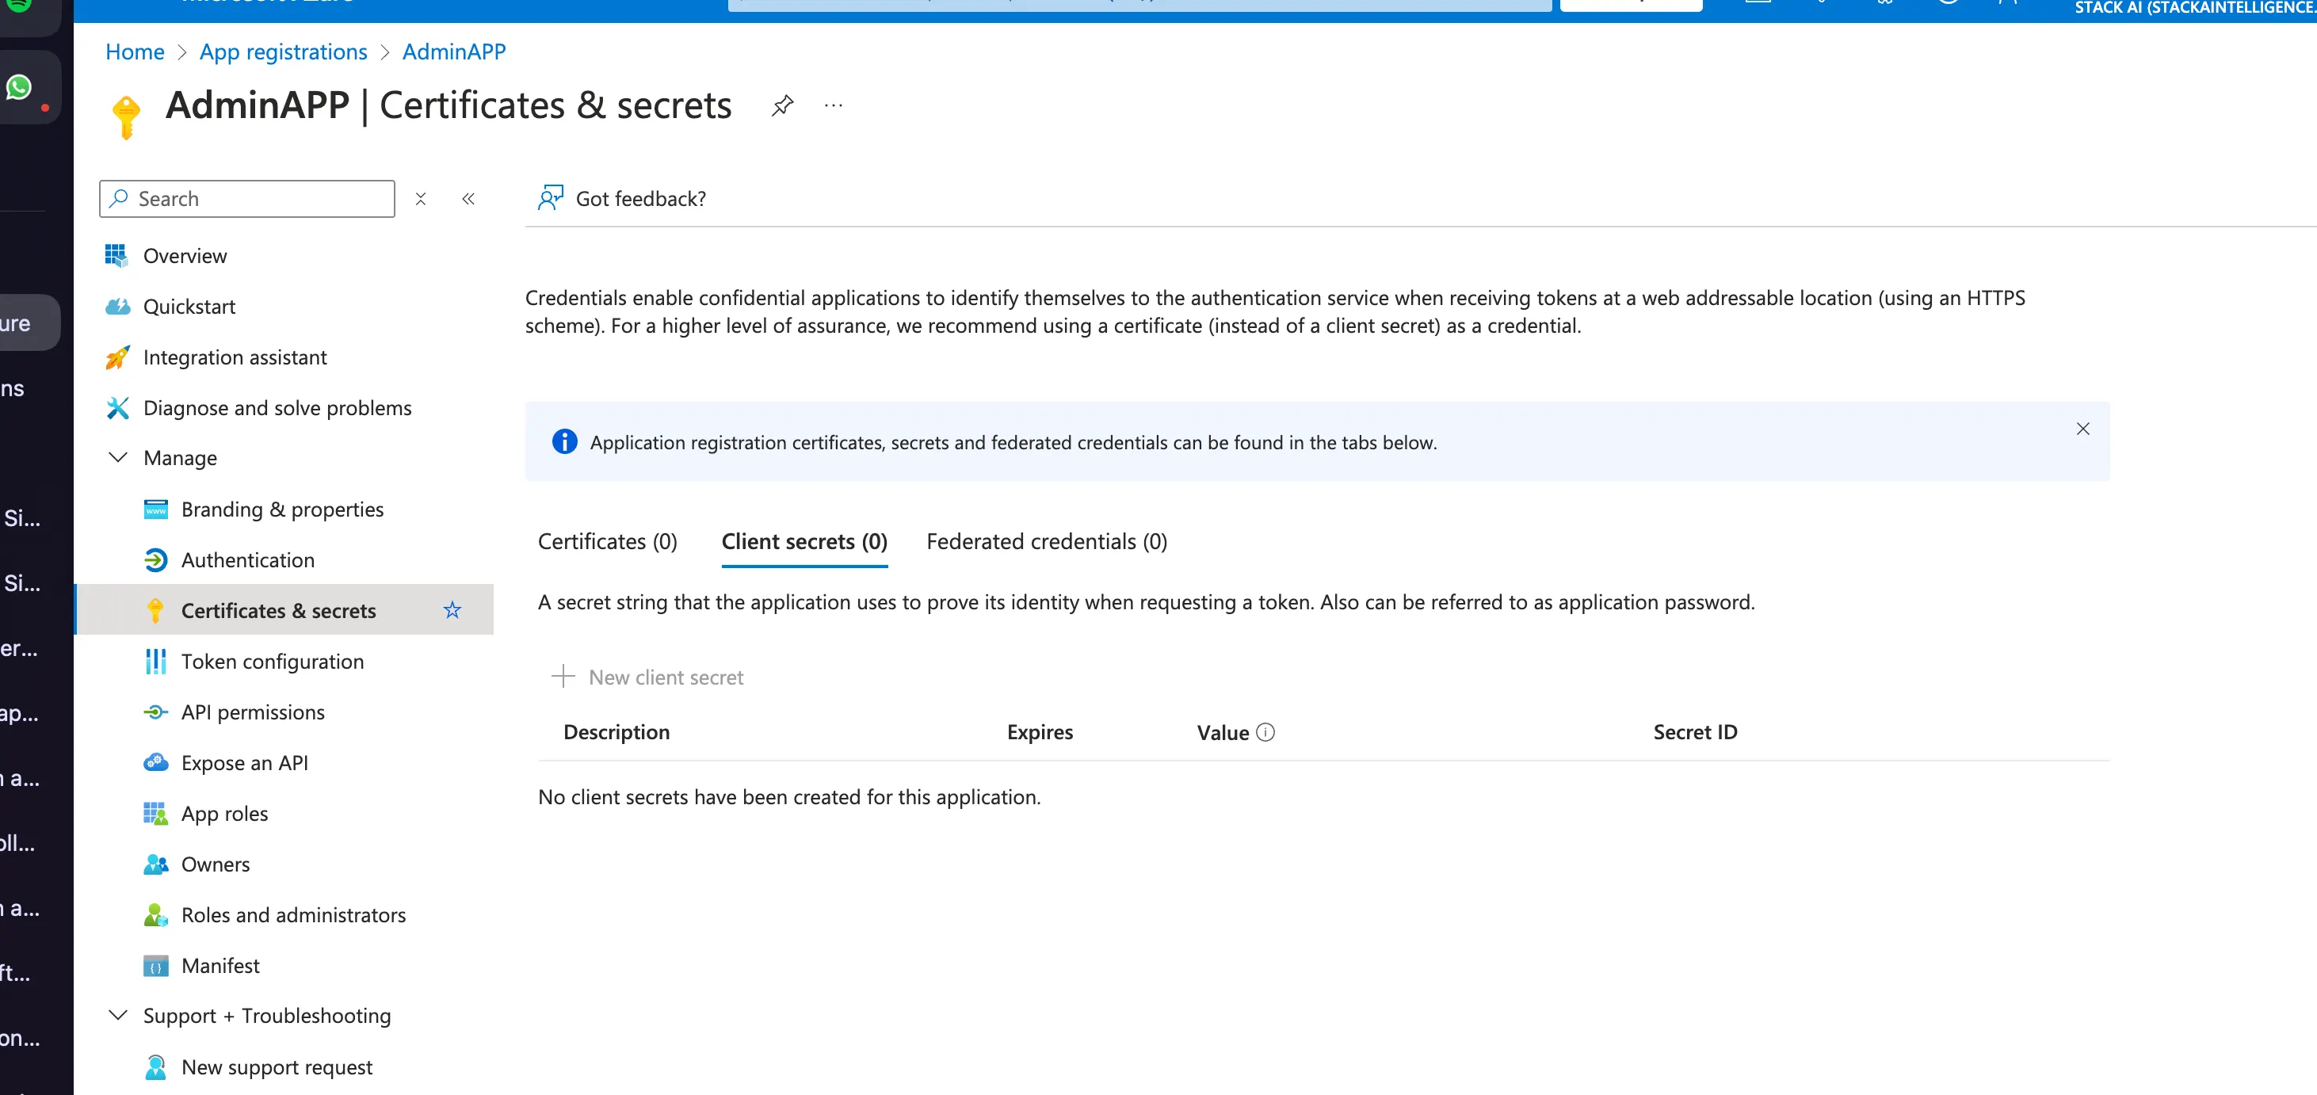This screenshot has height=1095, width=2317.
Task: Toggle favorite star on Certificates & secrets
Action: 452,610
